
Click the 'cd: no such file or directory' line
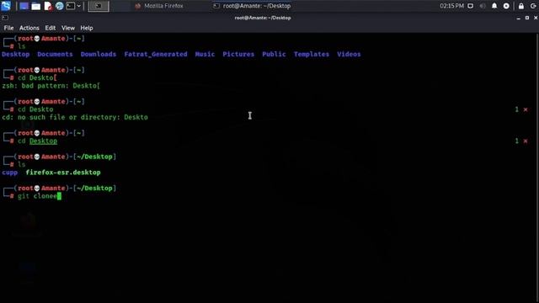pos(75,118)
